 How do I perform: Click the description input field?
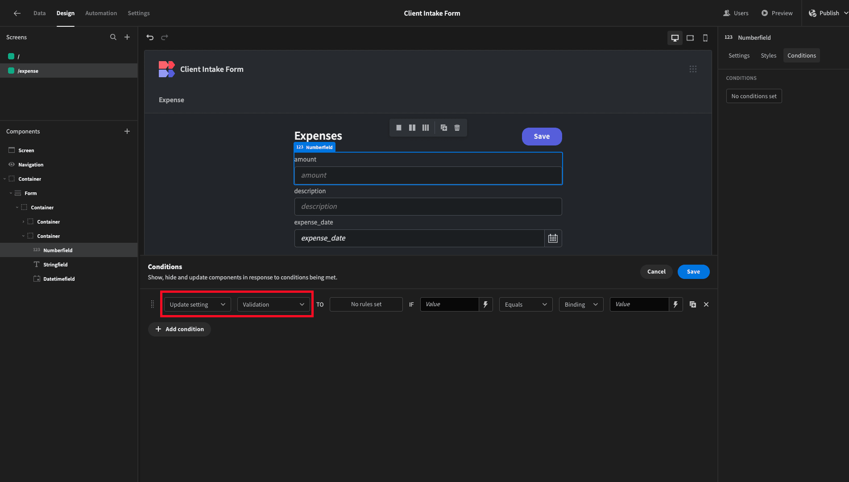click(428, 207)
